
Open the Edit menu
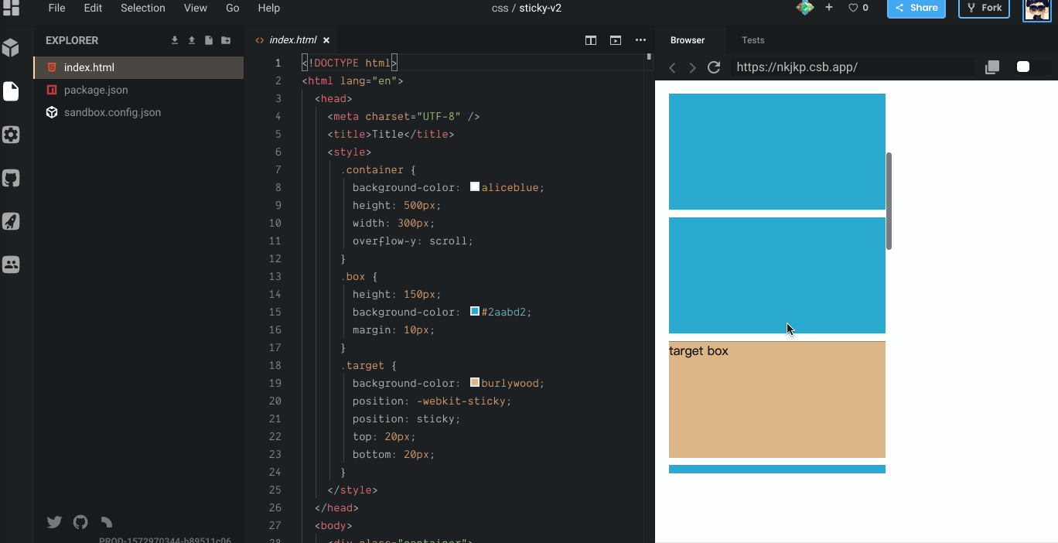[x=93, y=8]
